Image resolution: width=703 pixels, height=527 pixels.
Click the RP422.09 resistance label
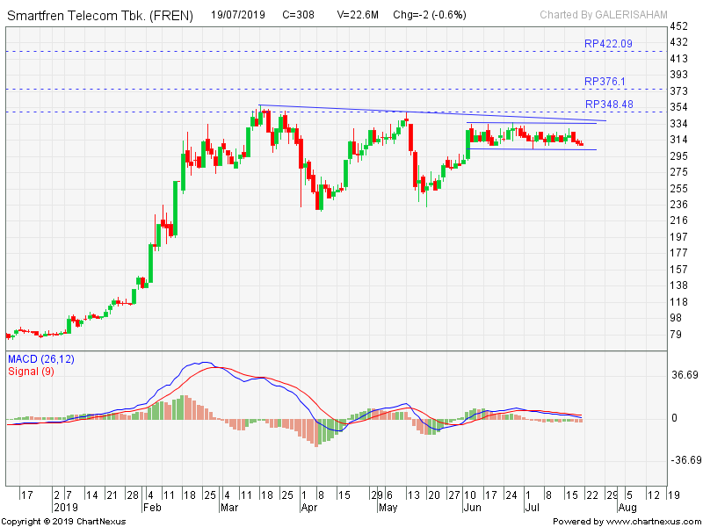pos(608,43)
